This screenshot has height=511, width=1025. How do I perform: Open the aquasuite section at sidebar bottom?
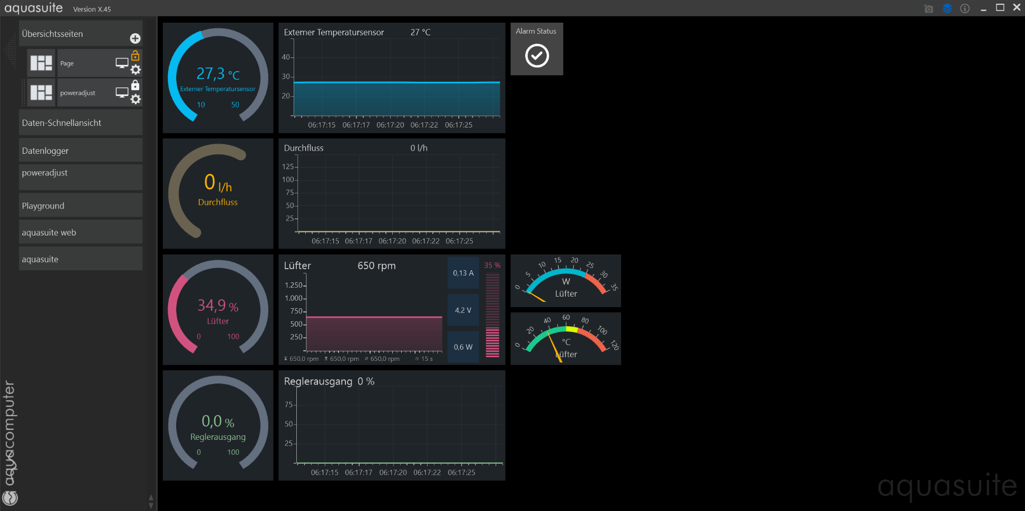pyautogui.click(x=80, y=259)
